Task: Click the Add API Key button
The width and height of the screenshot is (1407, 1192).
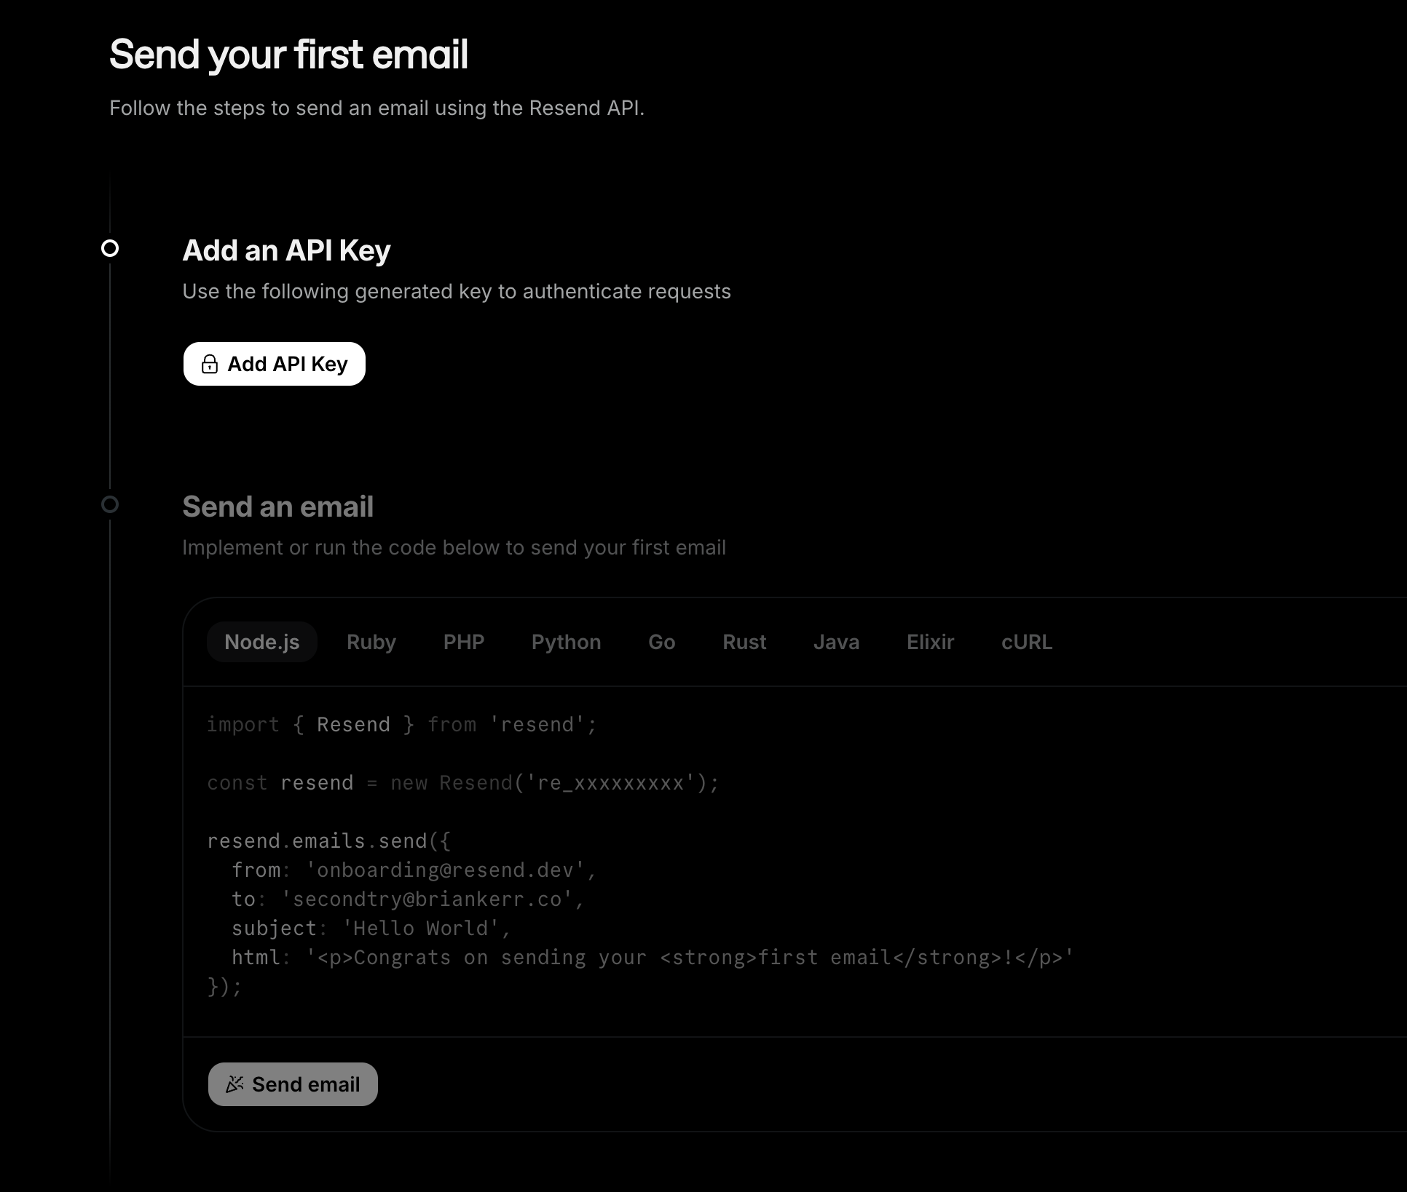Action: [275, 364]
